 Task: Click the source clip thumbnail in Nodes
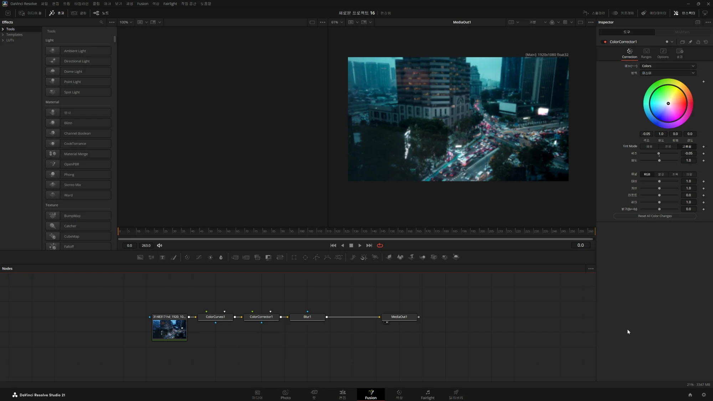(x=169, y=329)
